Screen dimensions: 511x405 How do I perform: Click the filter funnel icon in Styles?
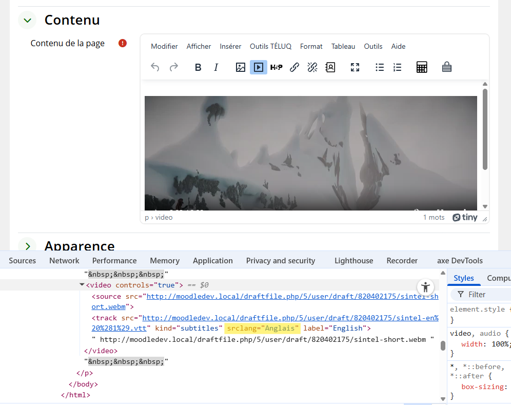[x=461, y=295]
